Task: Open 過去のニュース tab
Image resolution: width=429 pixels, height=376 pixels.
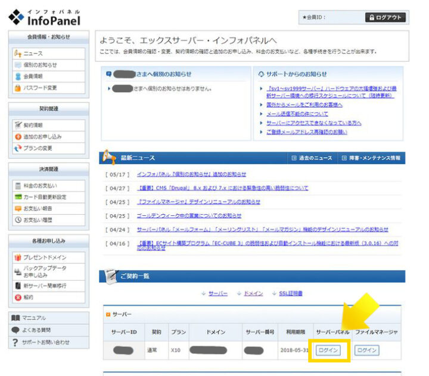Action: click(x=312, y=158)
